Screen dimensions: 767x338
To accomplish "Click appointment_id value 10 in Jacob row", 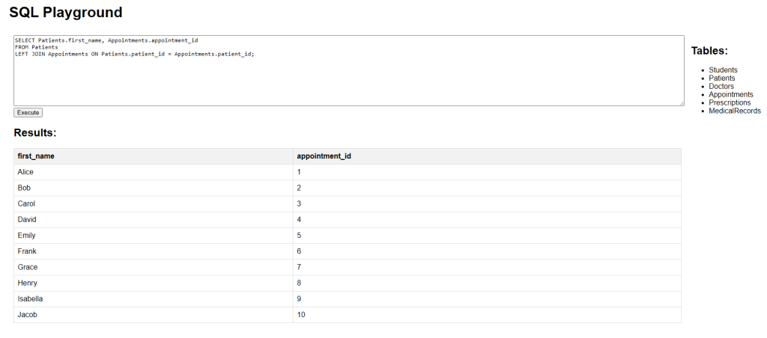I will click(487, 315).
